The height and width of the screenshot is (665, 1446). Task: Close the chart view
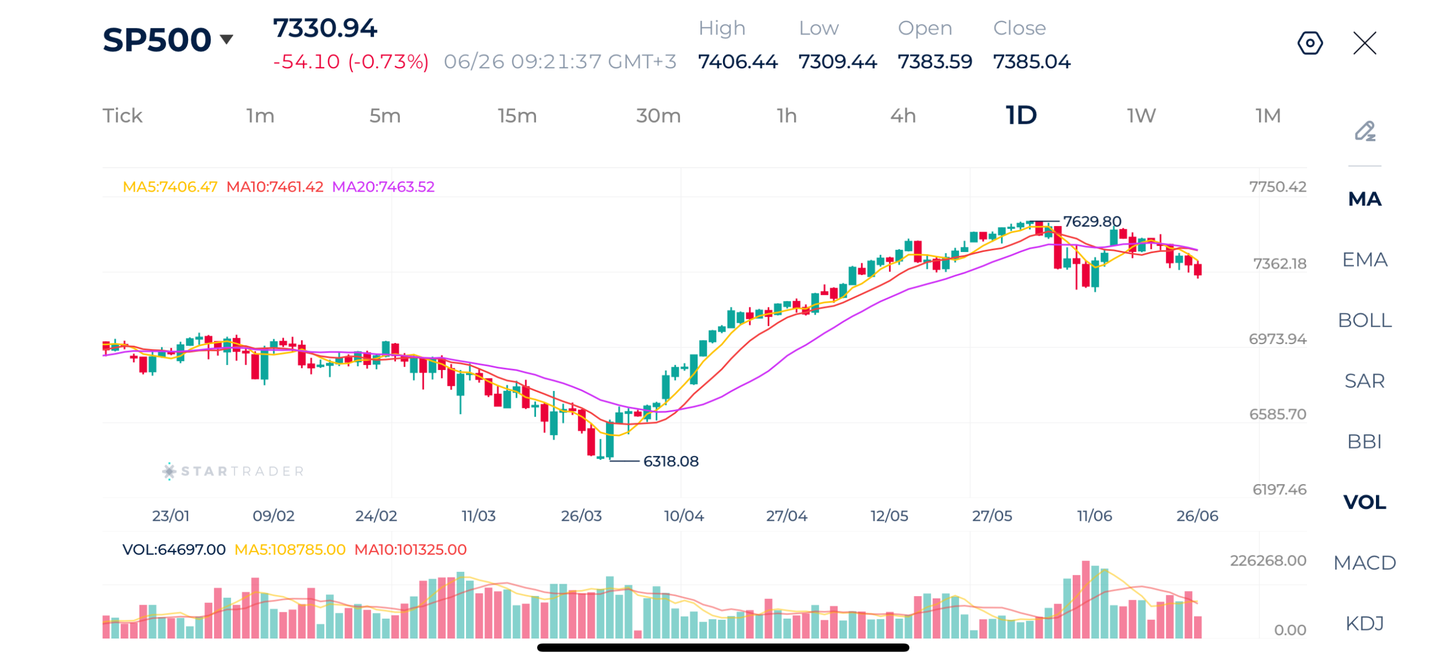pos(1364,43)
